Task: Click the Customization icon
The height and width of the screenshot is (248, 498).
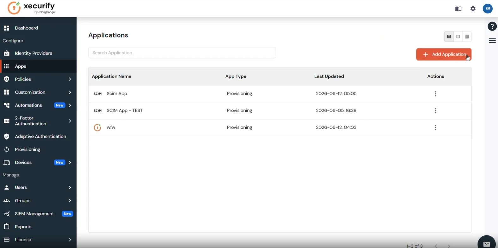Action: [6, 92]
